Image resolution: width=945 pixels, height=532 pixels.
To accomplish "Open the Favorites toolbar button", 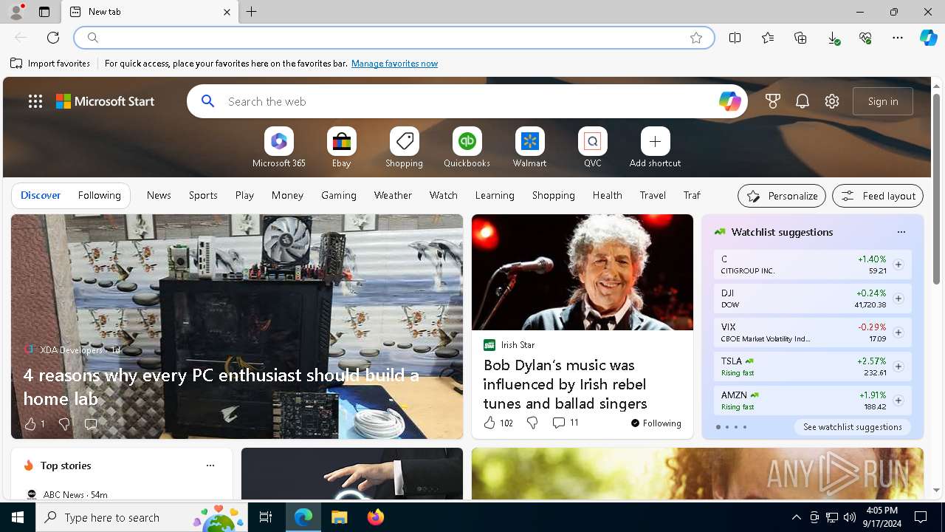I will click(768, 38).
